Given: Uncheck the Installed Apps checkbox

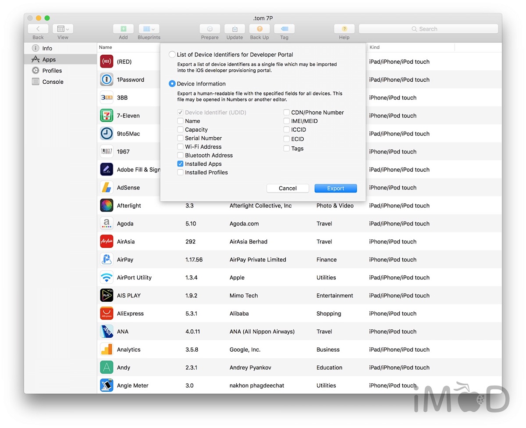Looking at the screenshot, I should click(x=180, y=164).
